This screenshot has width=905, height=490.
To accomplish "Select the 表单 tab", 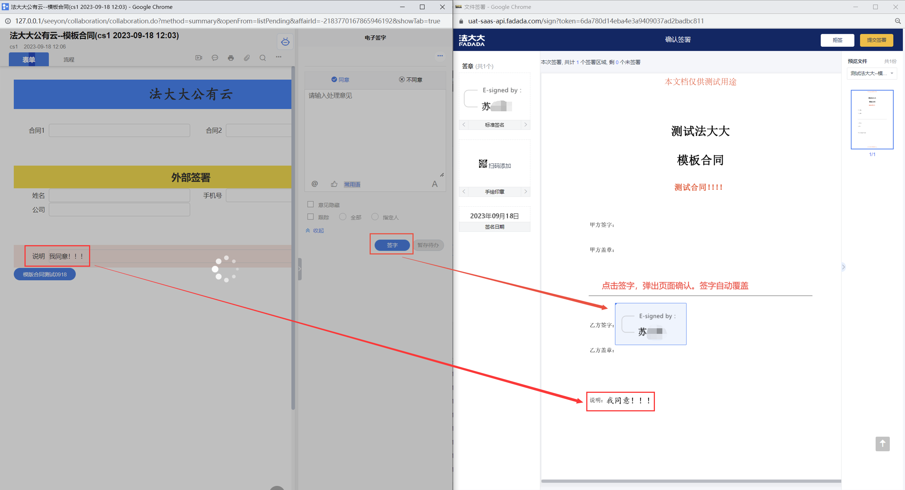I will (x=29, y=59).
